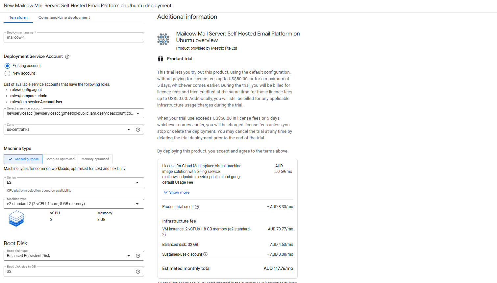Select the New account radio button

point(7,73)
